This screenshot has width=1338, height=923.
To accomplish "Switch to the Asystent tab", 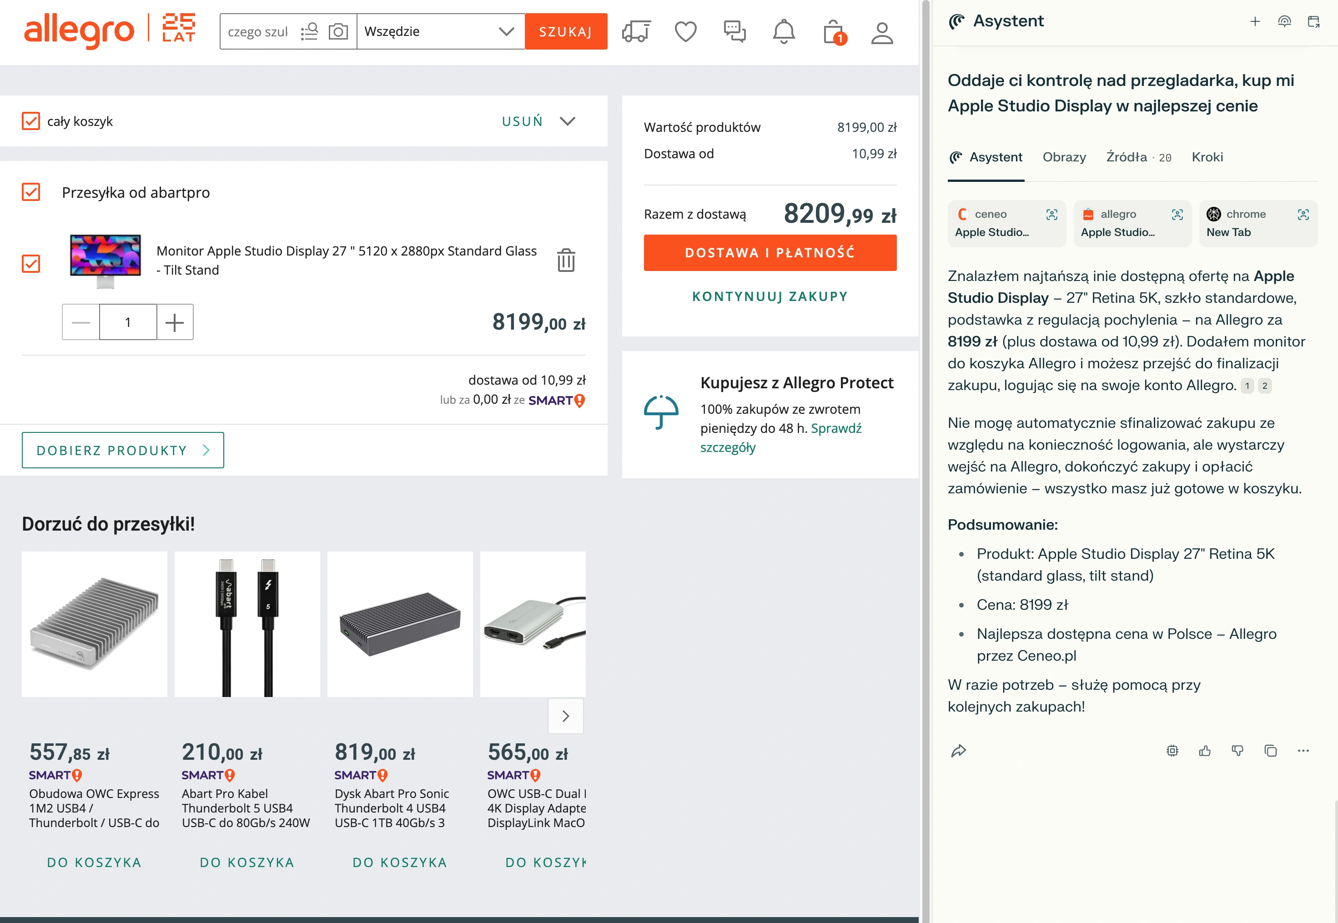I will click(x=986, y=157).
